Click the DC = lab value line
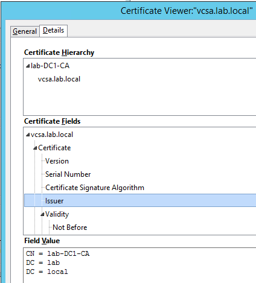256x283 pixels. tap(43, 262)
